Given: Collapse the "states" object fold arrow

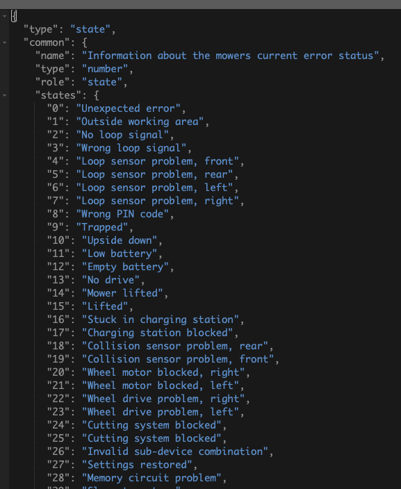Looking at the screenshot, I should tap(4, 95).
